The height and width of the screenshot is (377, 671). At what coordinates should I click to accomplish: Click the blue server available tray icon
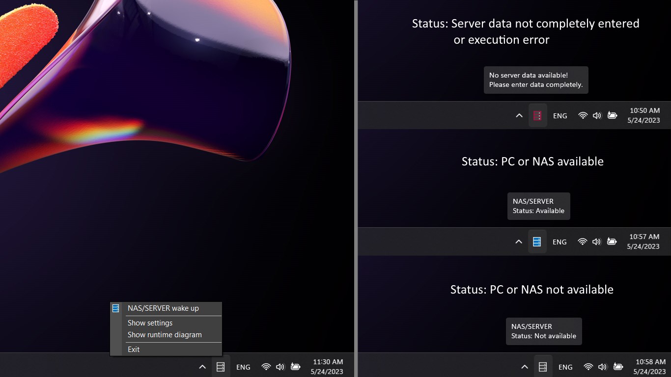(x=537, y=242)
